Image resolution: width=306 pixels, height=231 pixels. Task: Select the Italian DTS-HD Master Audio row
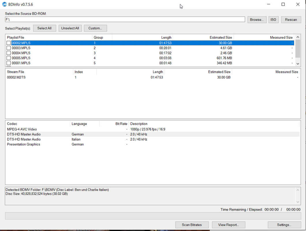coord(153,139)
